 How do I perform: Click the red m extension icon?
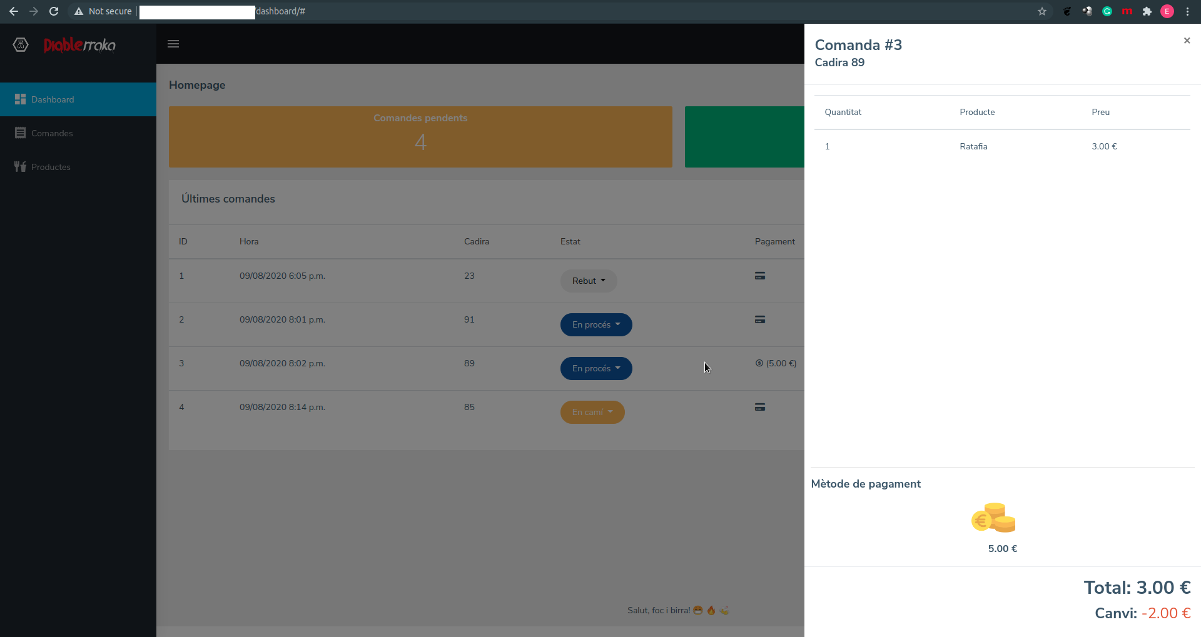(1127, 11)
